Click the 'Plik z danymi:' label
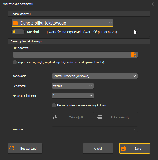 point(21,48)
